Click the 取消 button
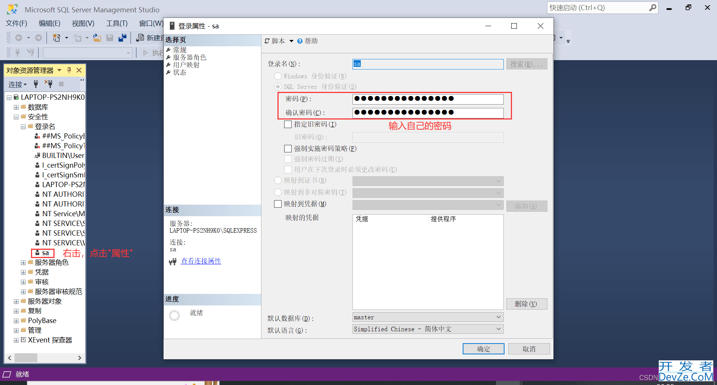The width and height of the screenshot is (717, 385). (x=529, y=349)
